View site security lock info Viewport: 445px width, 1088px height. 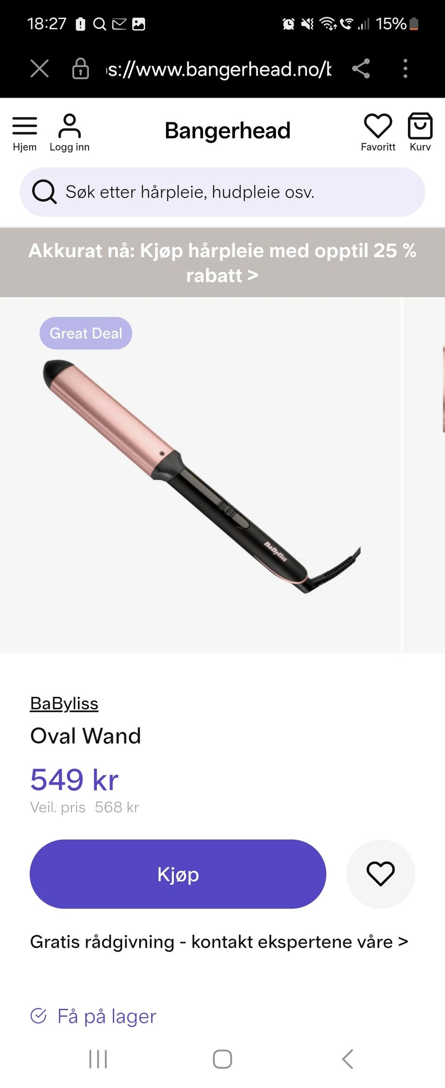click(81, 69)
